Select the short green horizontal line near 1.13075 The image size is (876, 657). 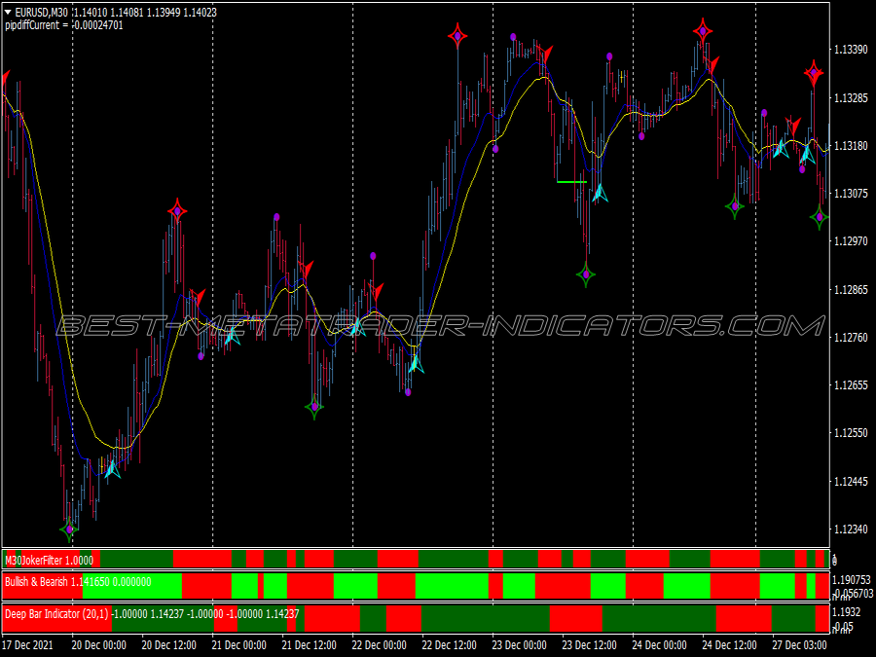coord(571,182)
